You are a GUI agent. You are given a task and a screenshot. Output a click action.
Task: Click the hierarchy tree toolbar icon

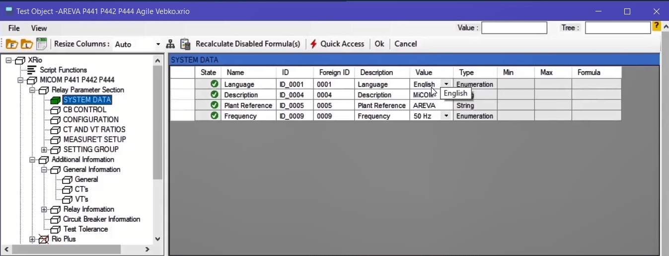[170, 44]
